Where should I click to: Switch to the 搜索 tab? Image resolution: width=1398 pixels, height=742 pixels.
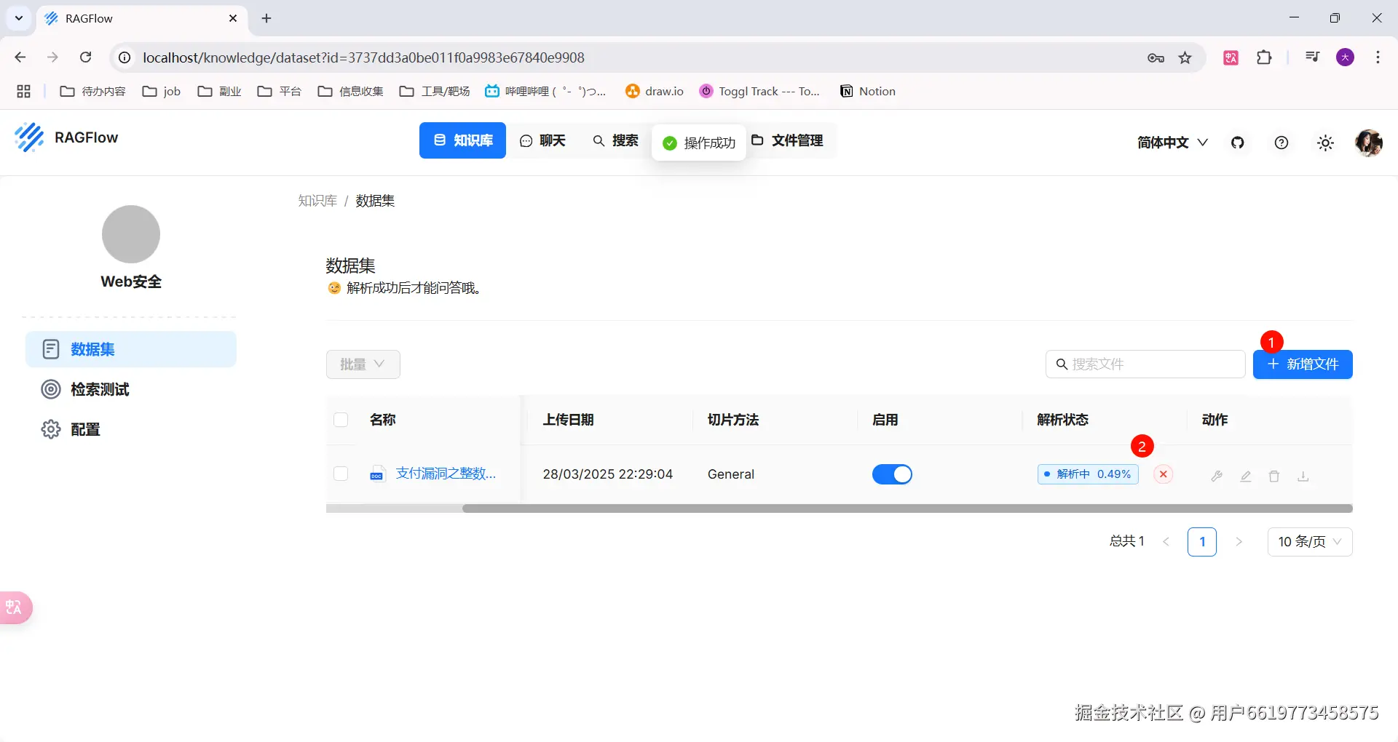click(x=615, y=140)
